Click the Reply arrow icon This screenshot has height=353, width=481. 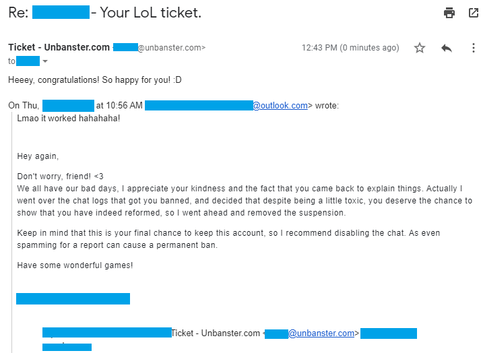pos(447,48)
